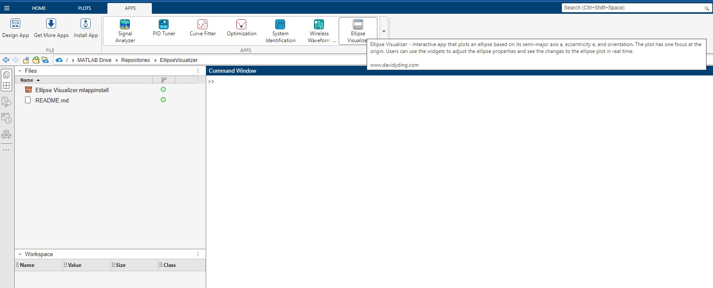Switch to the PLOTS tab

click(x=85, y=8)
